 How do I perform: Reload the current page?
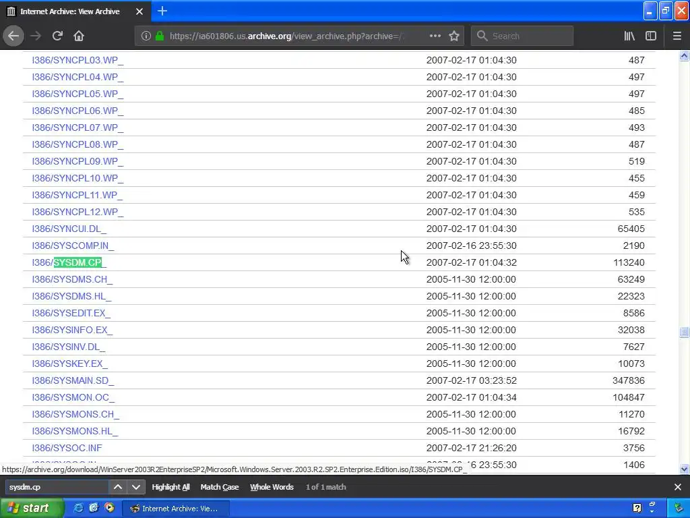[57, 36]
